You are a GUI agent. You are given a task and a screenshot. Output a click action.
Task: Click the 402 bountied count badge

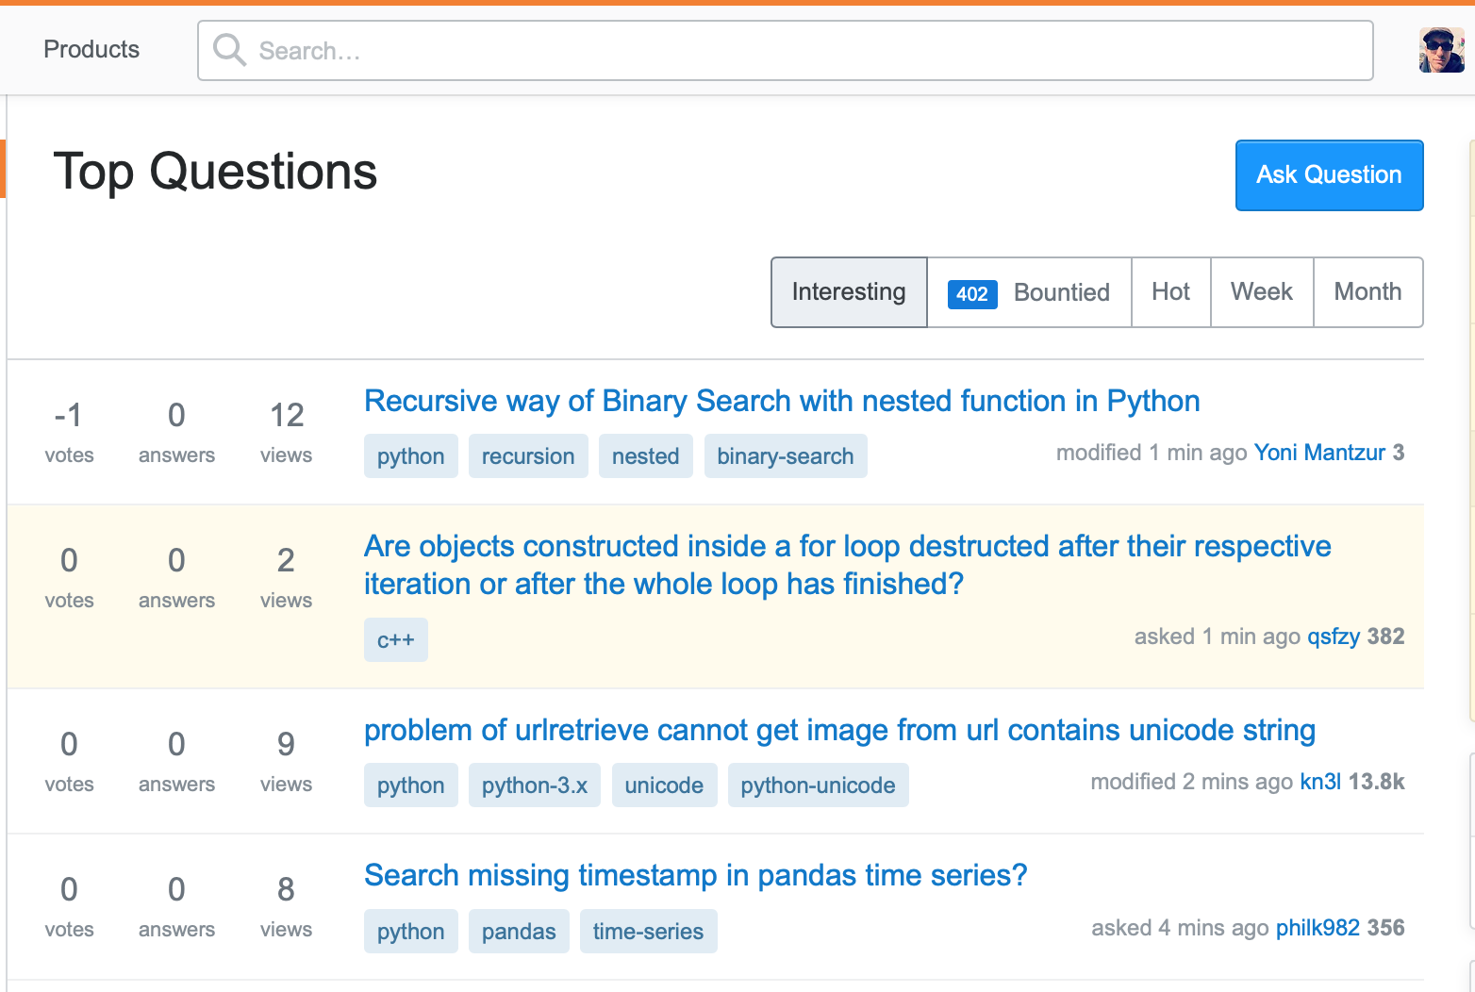coord(971,293)
